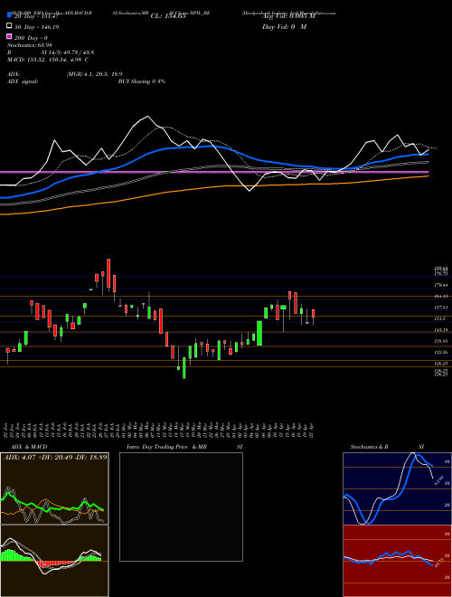Click the 170.44 price axis label
Screen dimensions: 452x597
coord(442,285)
